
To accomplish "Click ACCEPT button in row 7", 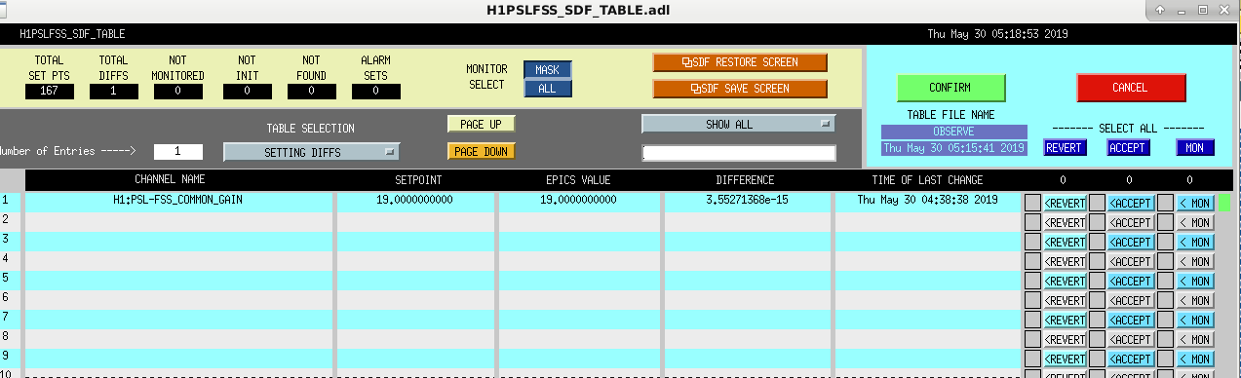I will (1131, 320).
